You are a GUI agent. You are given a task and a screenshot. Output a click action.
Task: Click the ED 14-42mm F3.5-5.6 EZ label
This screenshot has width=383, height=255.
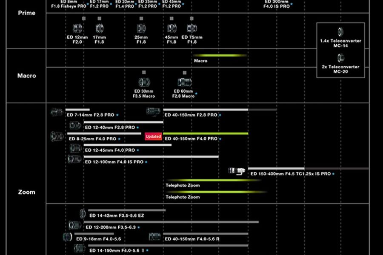tap(117, 216)
